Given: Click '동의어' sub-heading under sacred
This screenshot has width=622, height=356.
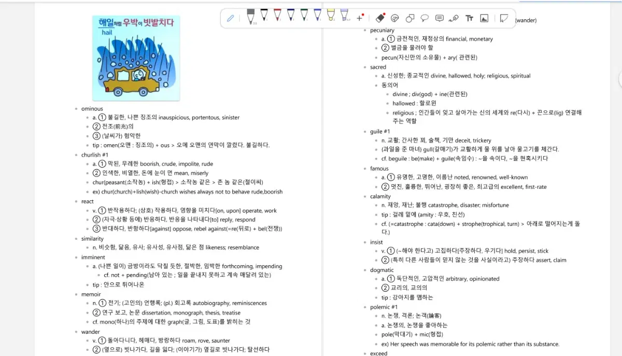Looking at the screenshot, I should (x=390, y=85).
